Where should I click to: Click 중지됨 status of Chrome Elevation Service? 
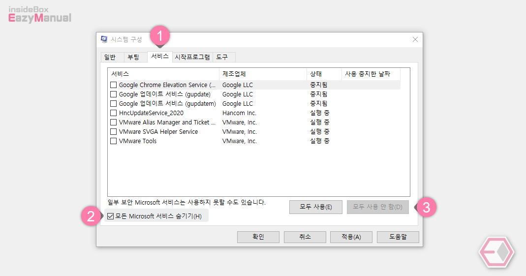319,85
